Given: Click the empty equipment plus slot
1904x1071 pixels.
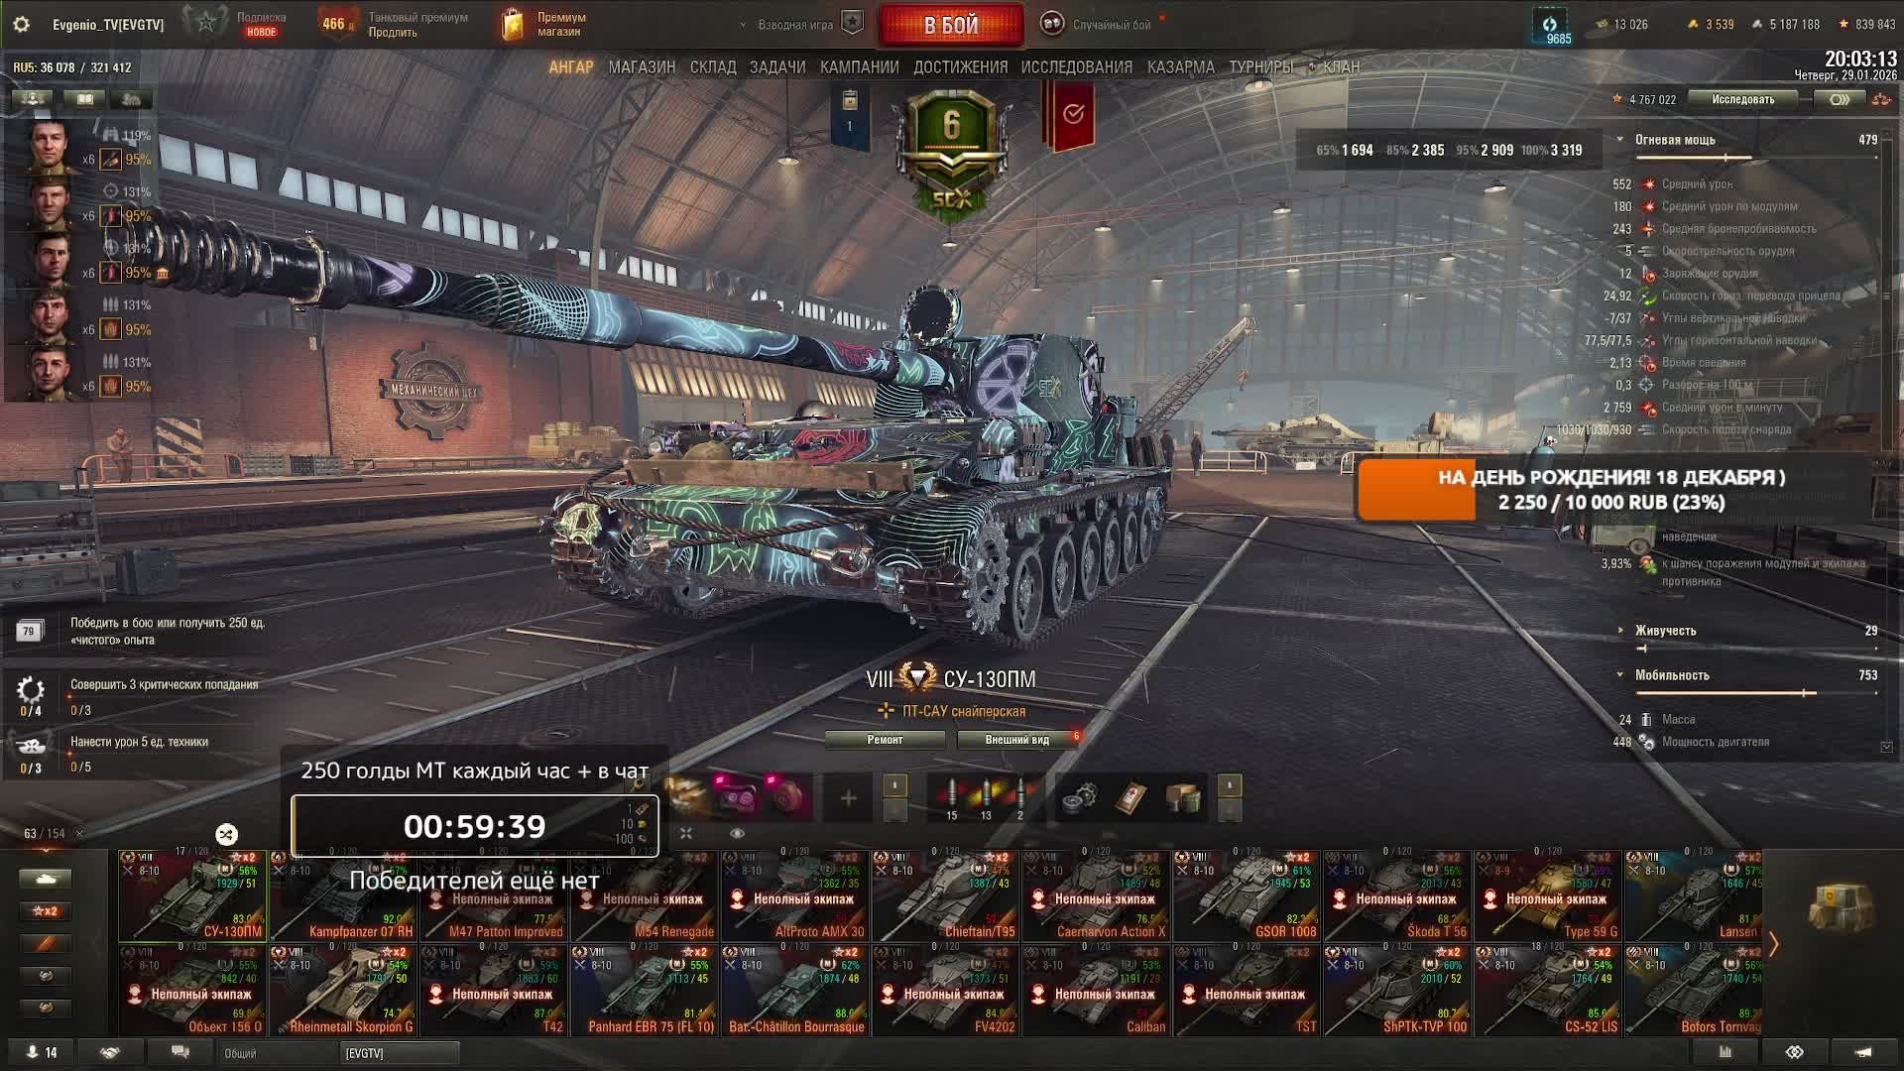Looking at the screenshot, I should [848, 798].
